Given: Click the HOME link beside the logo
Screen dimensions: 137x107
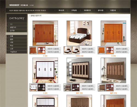Looking at the screenshot, I should click(x=32, y=5).
